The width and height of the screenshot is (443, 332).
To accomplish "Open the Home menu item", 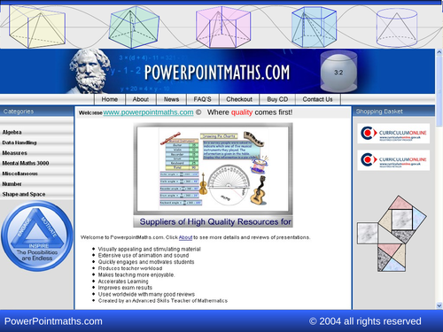I will tap(110, 99).
